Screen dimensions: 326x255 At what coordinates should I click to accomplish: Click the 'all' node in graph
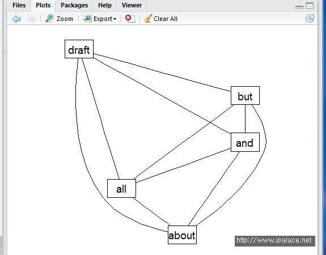click(121, 189)
